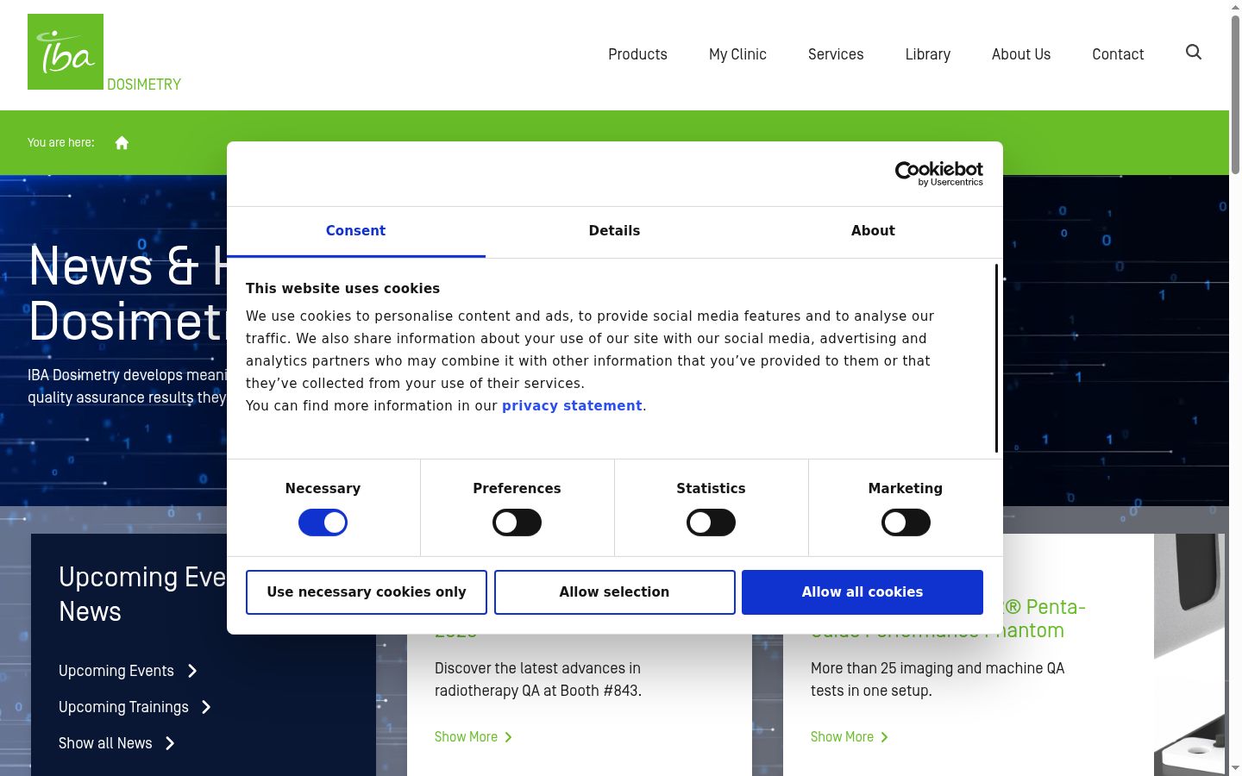Click Use necessary cookies only
1242x776 pixels.
click(x=367, y=592)
